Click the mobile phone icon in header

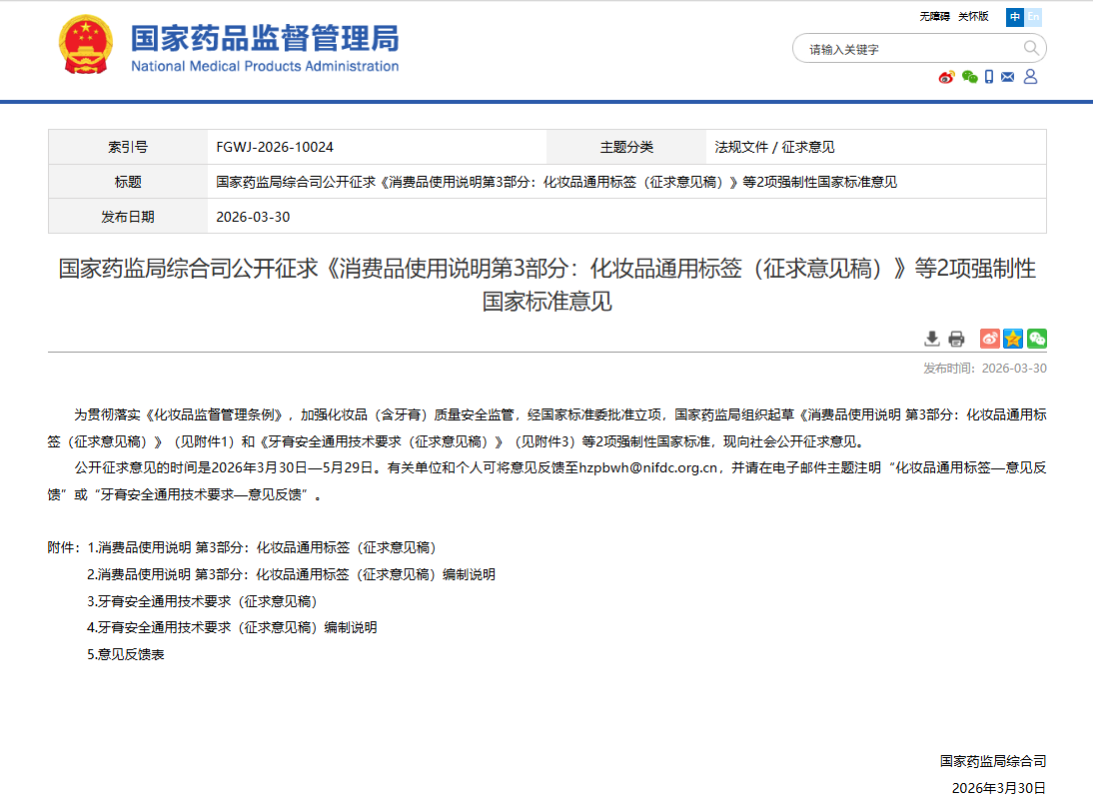tap(989, 77)
